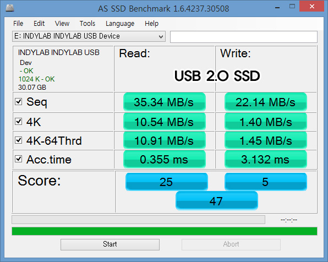Open the Language menu
The height and width of the screenshot is (262, 328).
pyautogui.click(x=120, y=24)
